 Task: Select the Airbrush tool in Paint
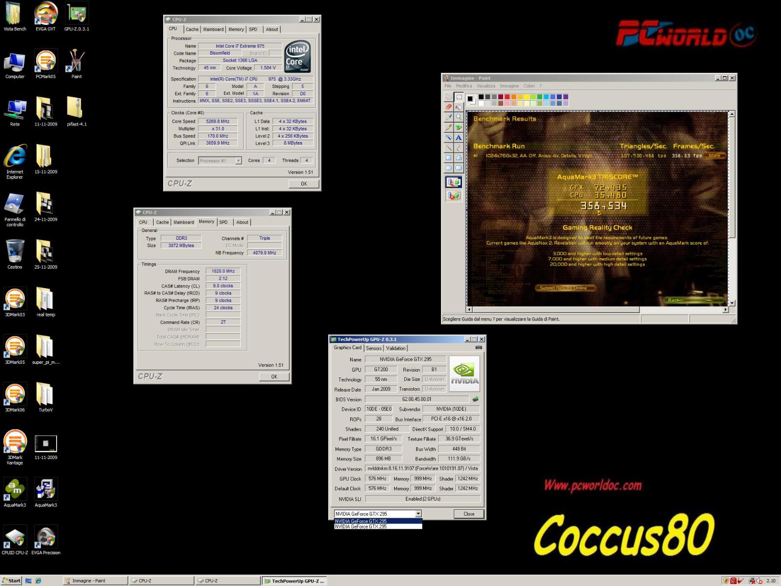coord(448,137)
